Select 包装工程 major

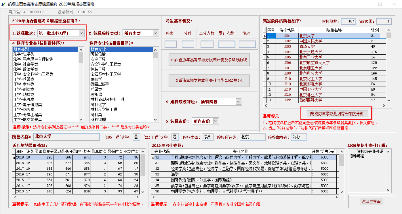(121, 69)
